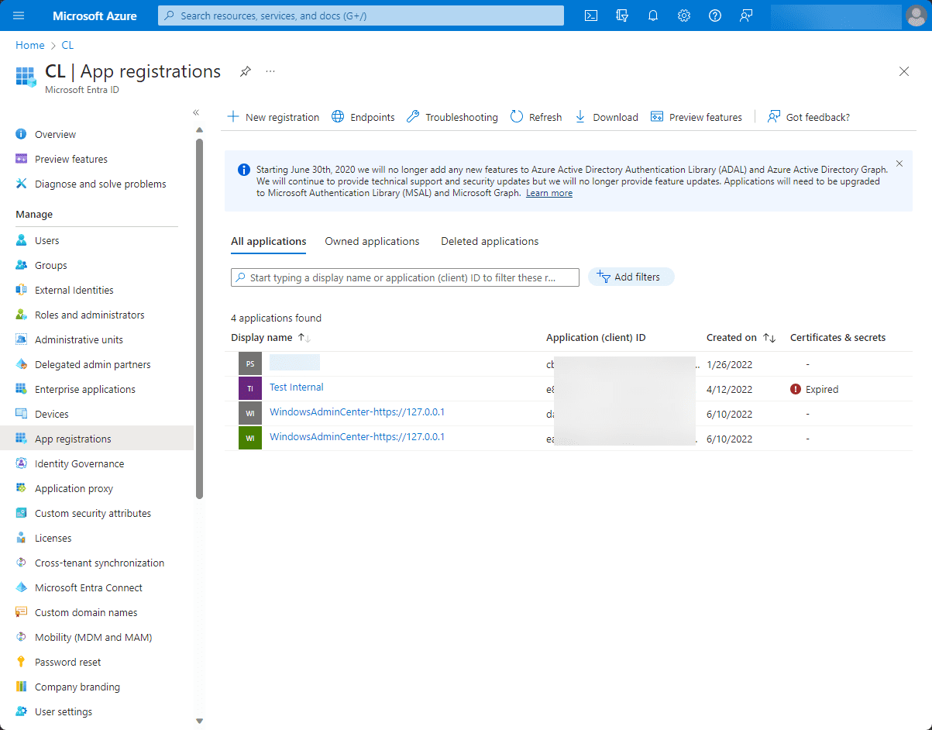Open the notifications bell
This screenshot has width=932, height=730.
652,15
